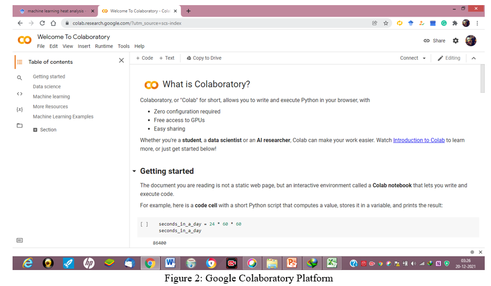
Task: Collapse the Getting started section arrow
Action: [134, 171]
